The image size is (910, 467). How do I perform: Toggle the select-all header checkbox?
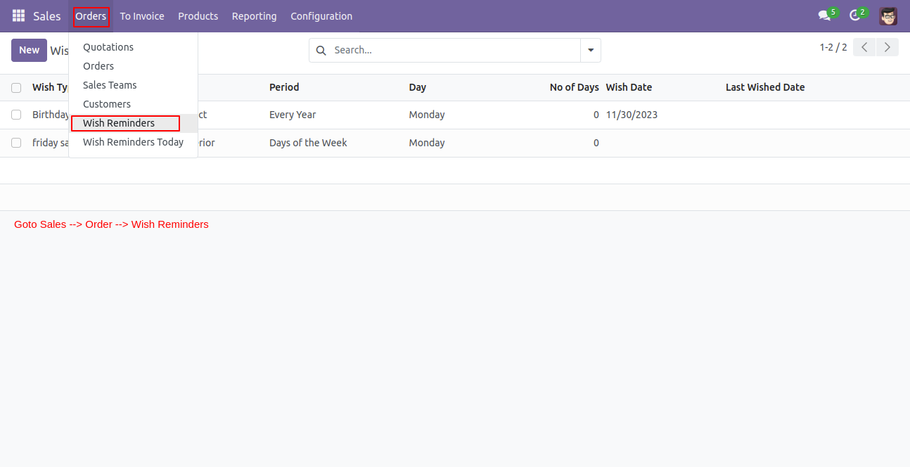[x=16, y=88]
